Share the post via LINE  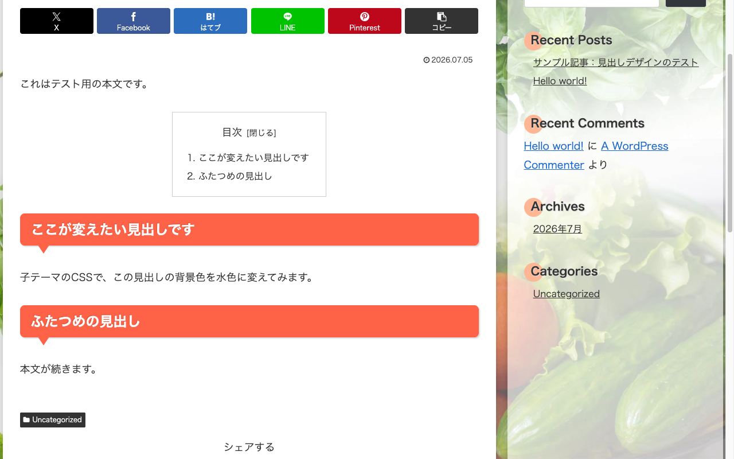[288, 21]
